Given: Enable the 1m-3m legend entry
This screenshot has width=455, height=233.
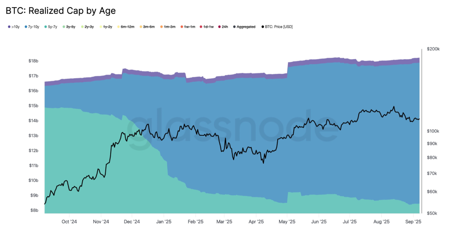Looking at the screenshot, I should (x=169, y=27).
